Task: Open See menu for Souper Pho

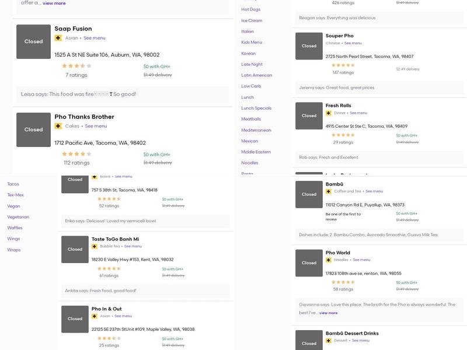Action: pos(353,43)
